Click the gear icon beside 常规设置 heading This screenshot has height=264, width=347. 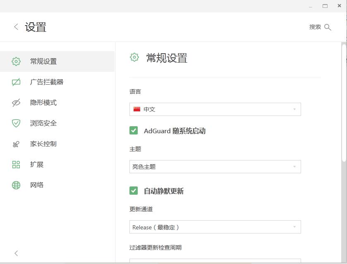coord(134,57)
